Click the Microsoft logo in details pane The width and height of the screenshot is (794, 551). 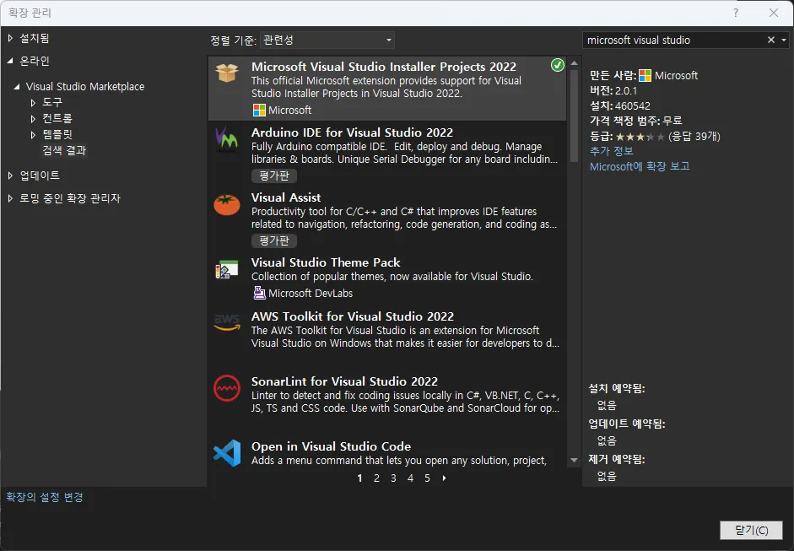pyautogui.click(x=645, y=75)
